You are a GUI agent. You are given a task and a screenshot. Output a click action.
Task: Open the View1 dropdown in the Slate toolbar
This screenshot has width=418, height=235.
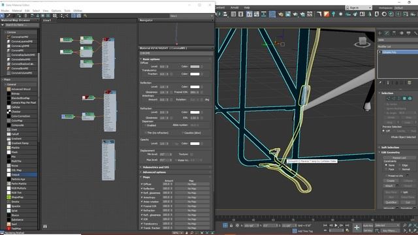(x=191, y=16)
